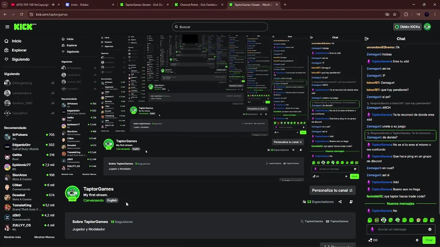Share the stream via share icon
Image resolution: width=440 pixels, height=247 pixels.
[x=340, y=202]
